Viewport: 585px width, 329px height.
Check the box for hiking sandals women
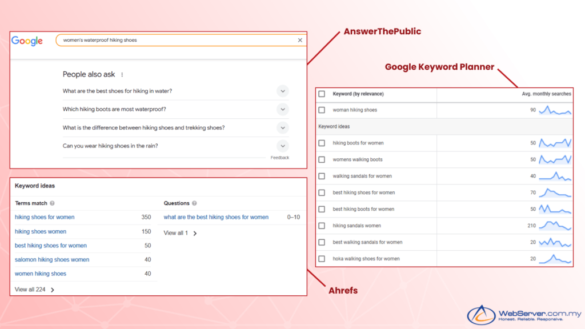pos(322,226)
